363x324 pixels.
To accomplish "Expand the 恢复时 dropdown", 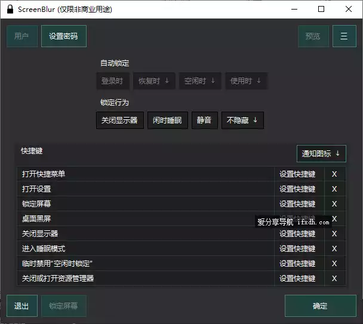I will click(x=154, y=81).
